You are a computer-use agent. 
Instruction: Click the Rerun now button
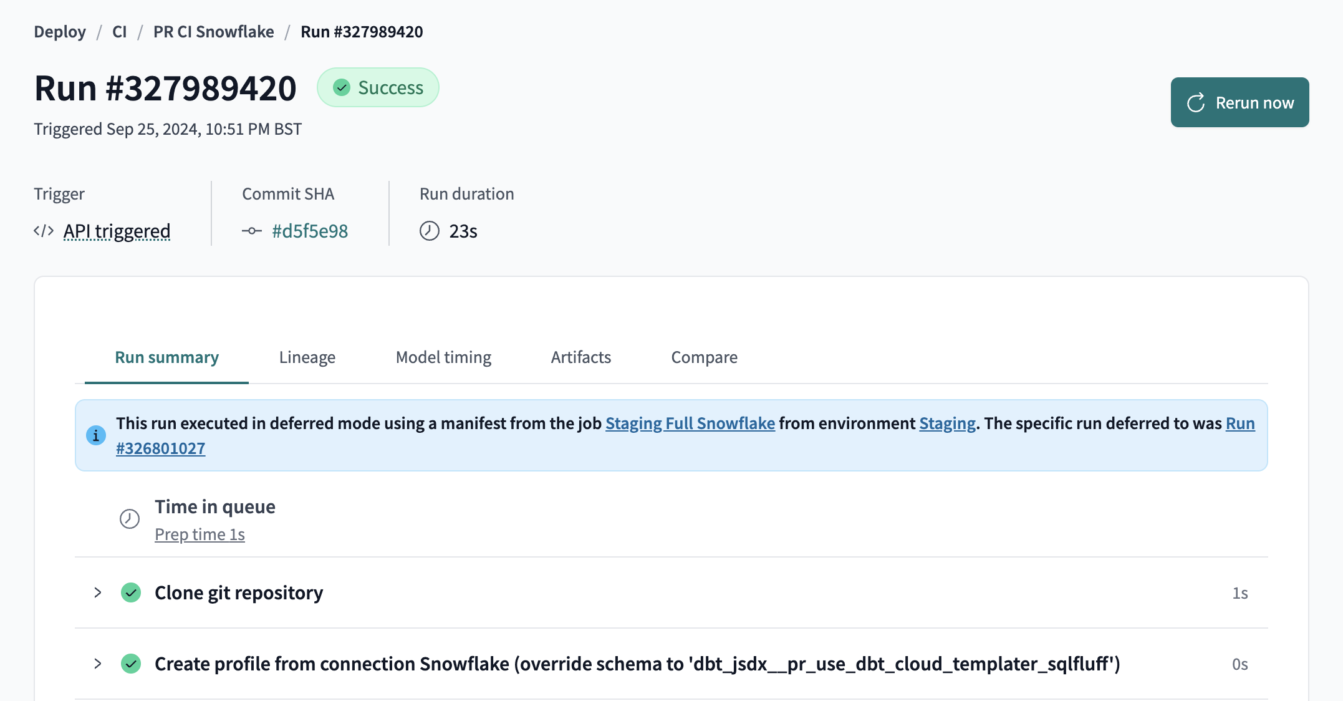click(1240, 102)
